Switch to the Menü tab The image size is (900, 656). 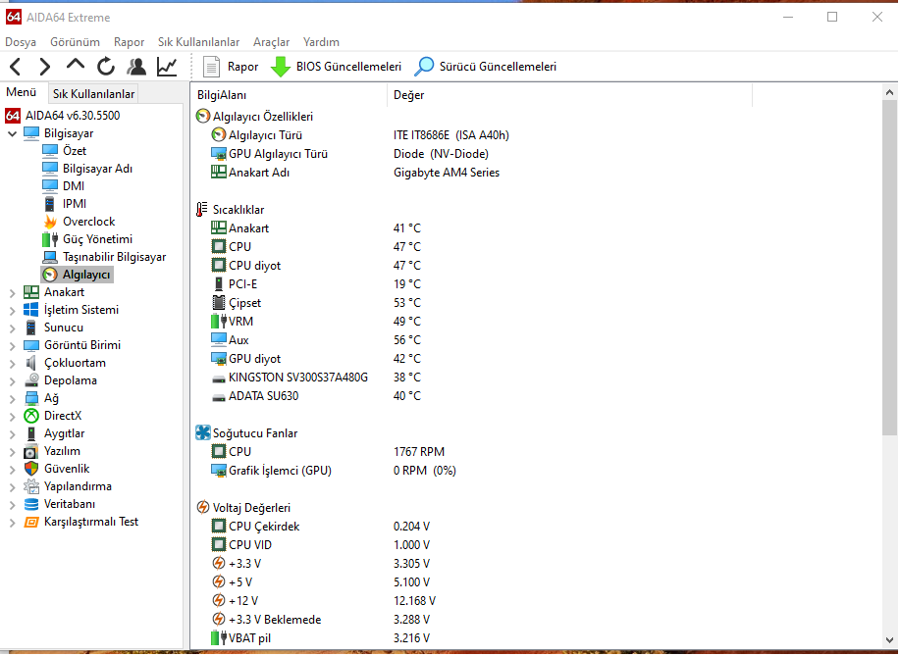[22, 92]
